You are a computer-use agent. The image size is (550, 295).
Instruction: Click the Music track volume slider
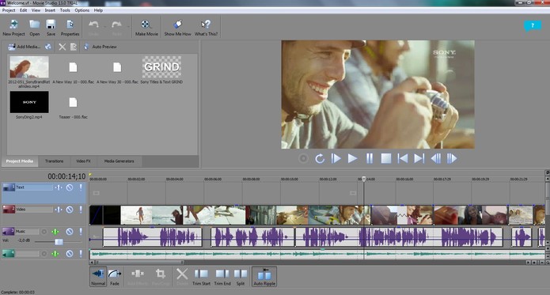59,242
